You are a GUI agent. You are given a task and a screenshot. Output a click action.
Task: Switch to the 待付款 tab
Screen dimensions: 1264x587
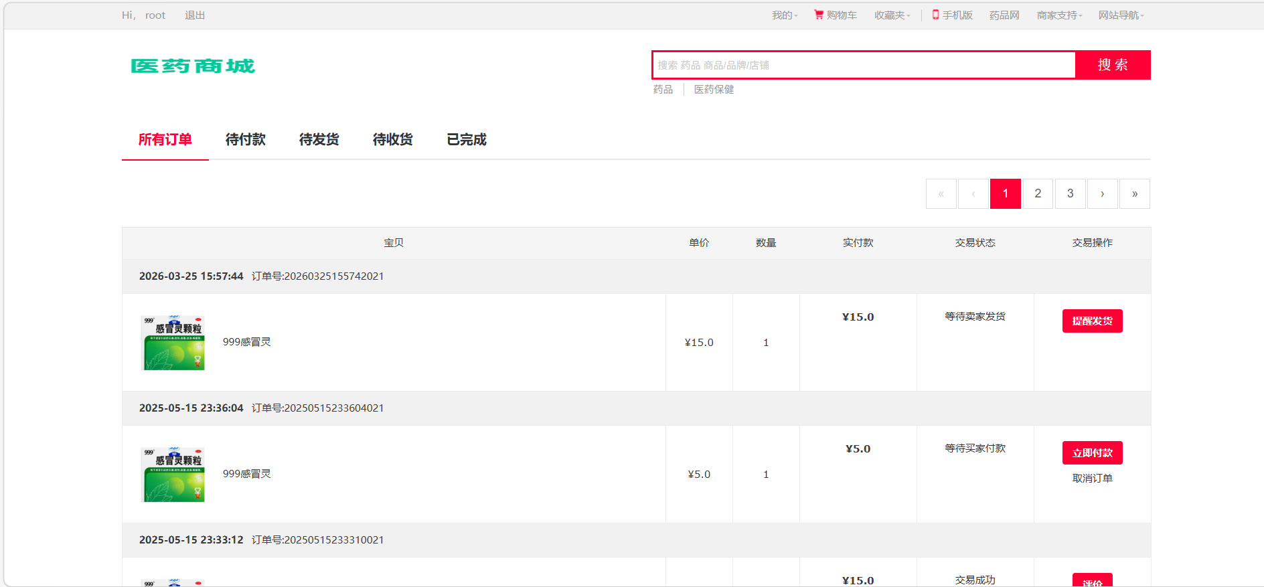click(x=246, y=139)
